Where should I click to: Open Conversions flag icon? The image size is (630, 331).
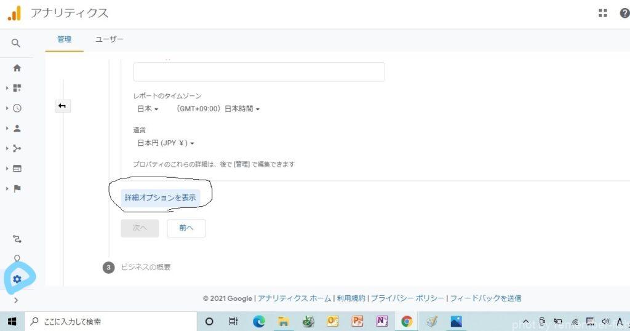tap(17, 188)
